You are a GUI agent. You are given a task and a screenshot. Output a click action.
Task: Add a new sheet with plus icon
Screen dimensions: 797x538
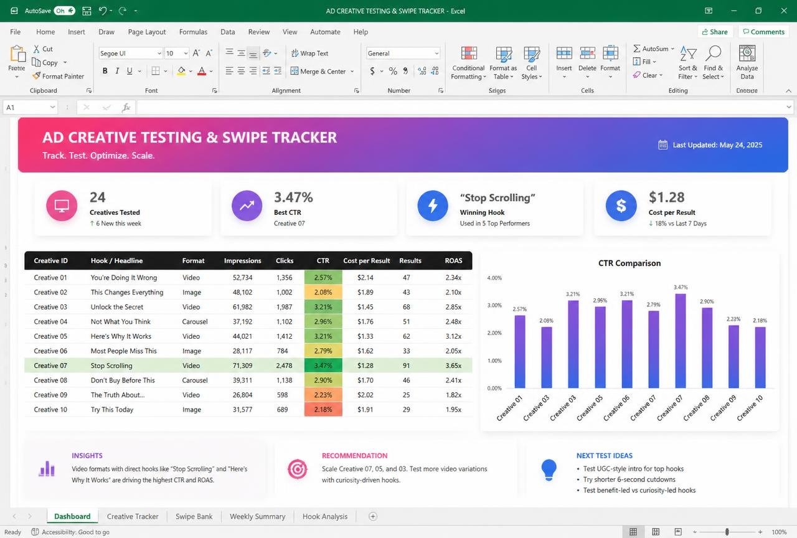[373, 516]
